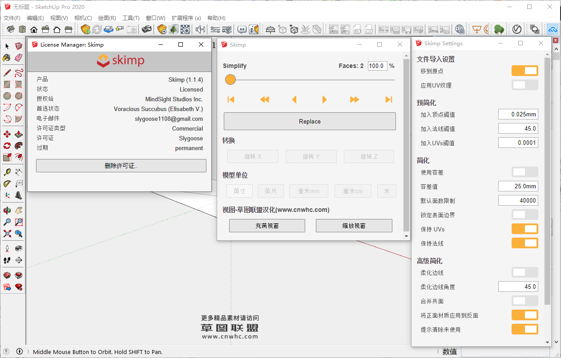
Task: Open the 扩展程序 (x) menu
Action: [x=186, y=18]
